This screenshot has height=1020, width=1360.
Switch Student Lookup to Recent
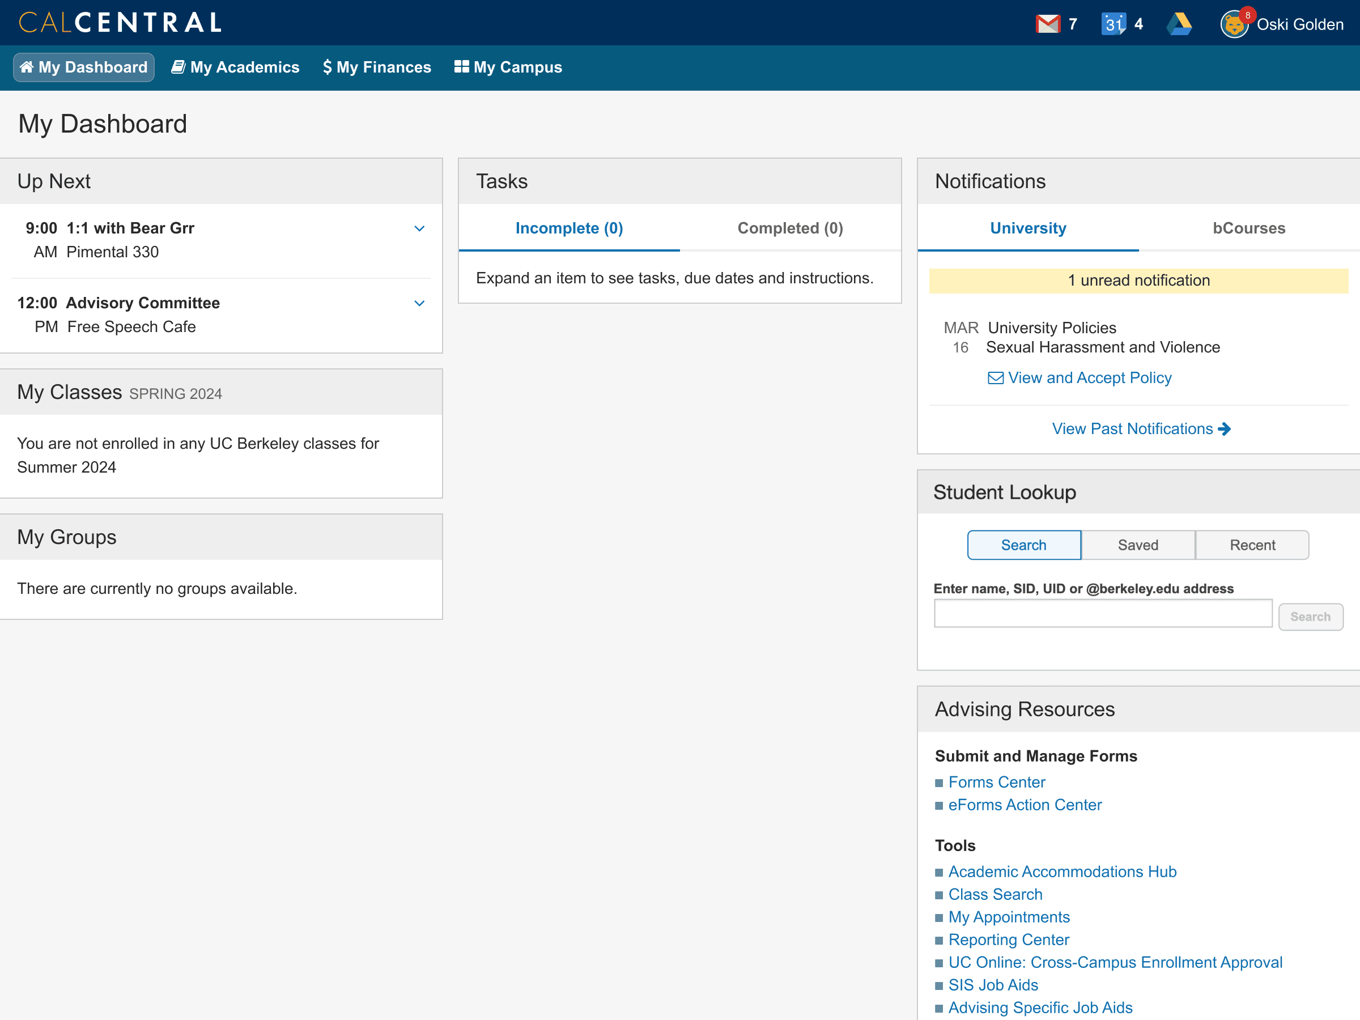click(x=1252, y=545)
